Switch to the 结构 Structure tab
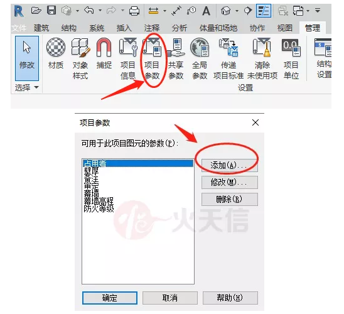 click(x=69, y=28)
